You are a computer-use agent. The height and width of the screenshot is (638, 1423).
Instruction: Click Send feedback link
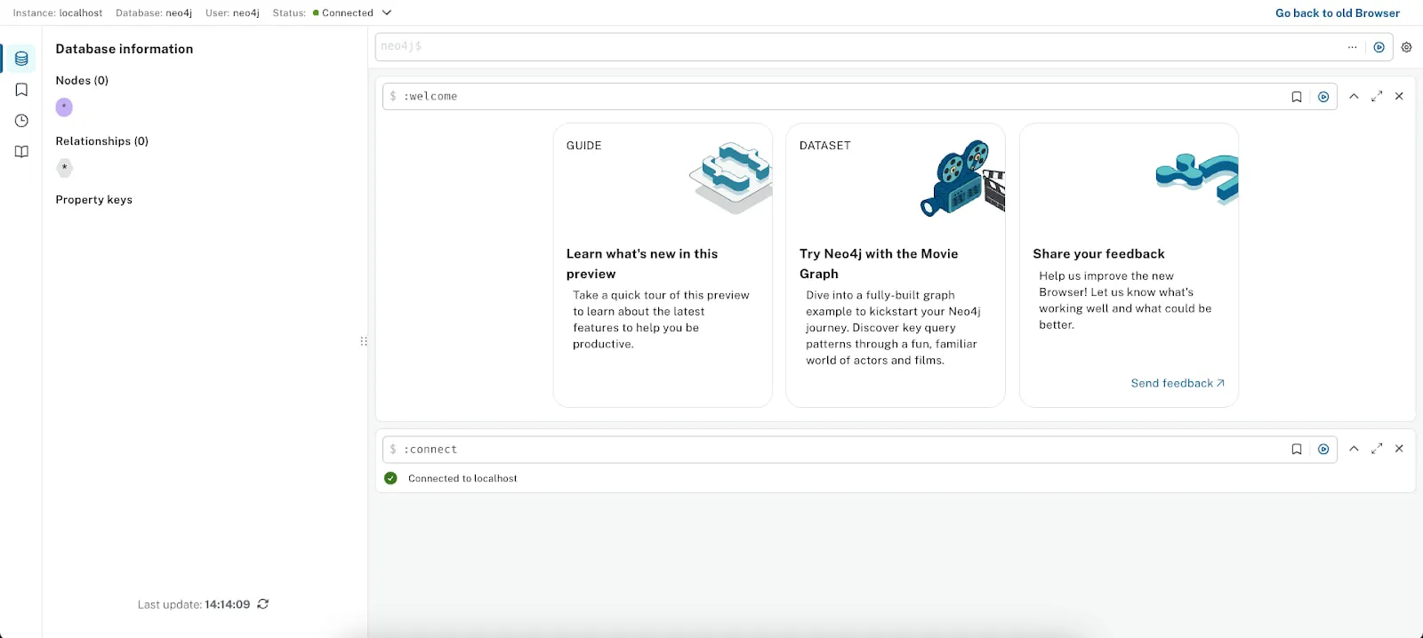point(1178,383)
